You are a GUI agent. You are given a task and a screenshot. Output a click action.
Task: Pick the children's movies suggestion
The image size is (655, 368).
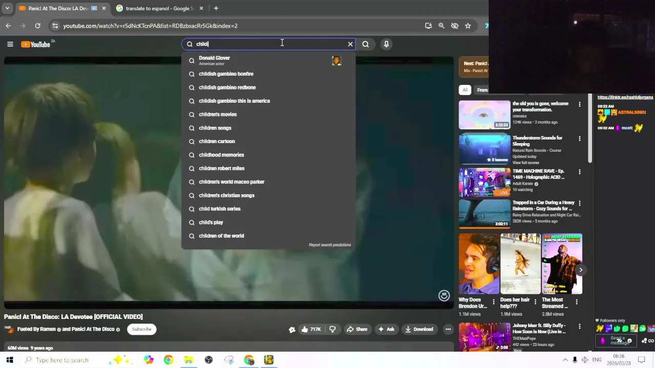tap(268, 114)
